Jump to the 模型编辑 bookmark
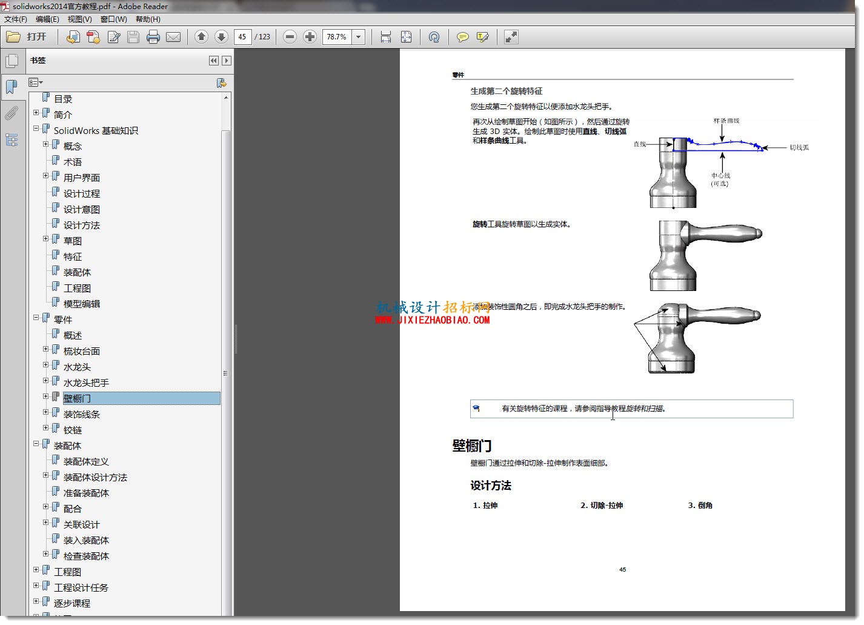 point(82,304)
